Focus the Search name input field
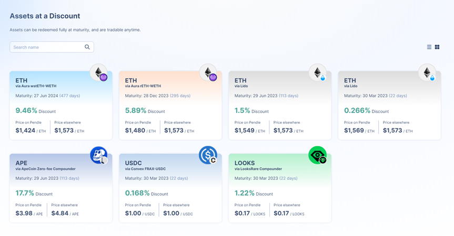Image resolution: width=454 pixels, height=236 pixels. pos(52,47)
